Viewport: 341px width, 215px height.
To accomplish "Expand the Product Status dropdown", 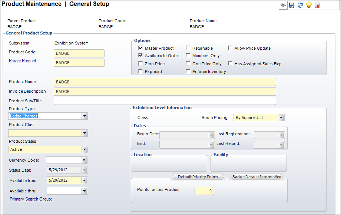I will click(85, 149).
